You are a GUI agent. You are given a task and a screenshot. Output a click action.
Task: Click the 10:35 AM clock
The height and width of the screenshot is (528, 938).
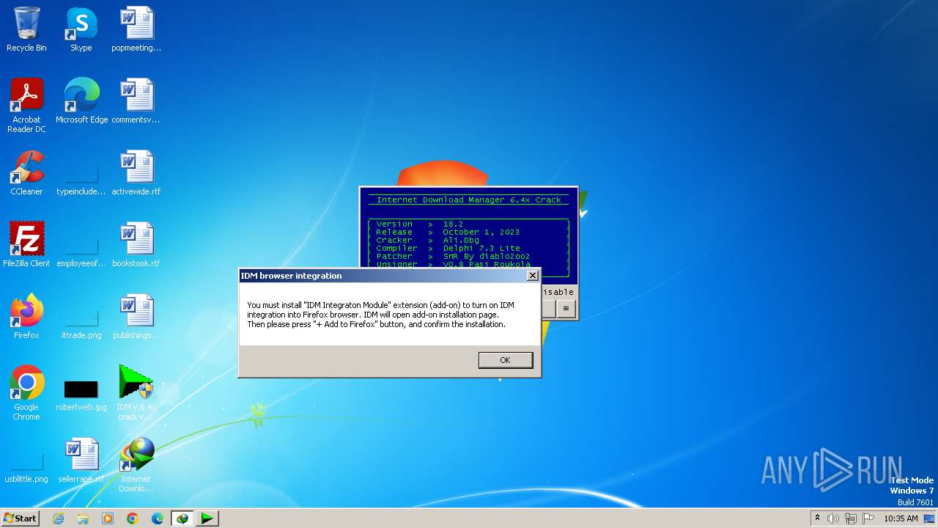click(901, 518)
